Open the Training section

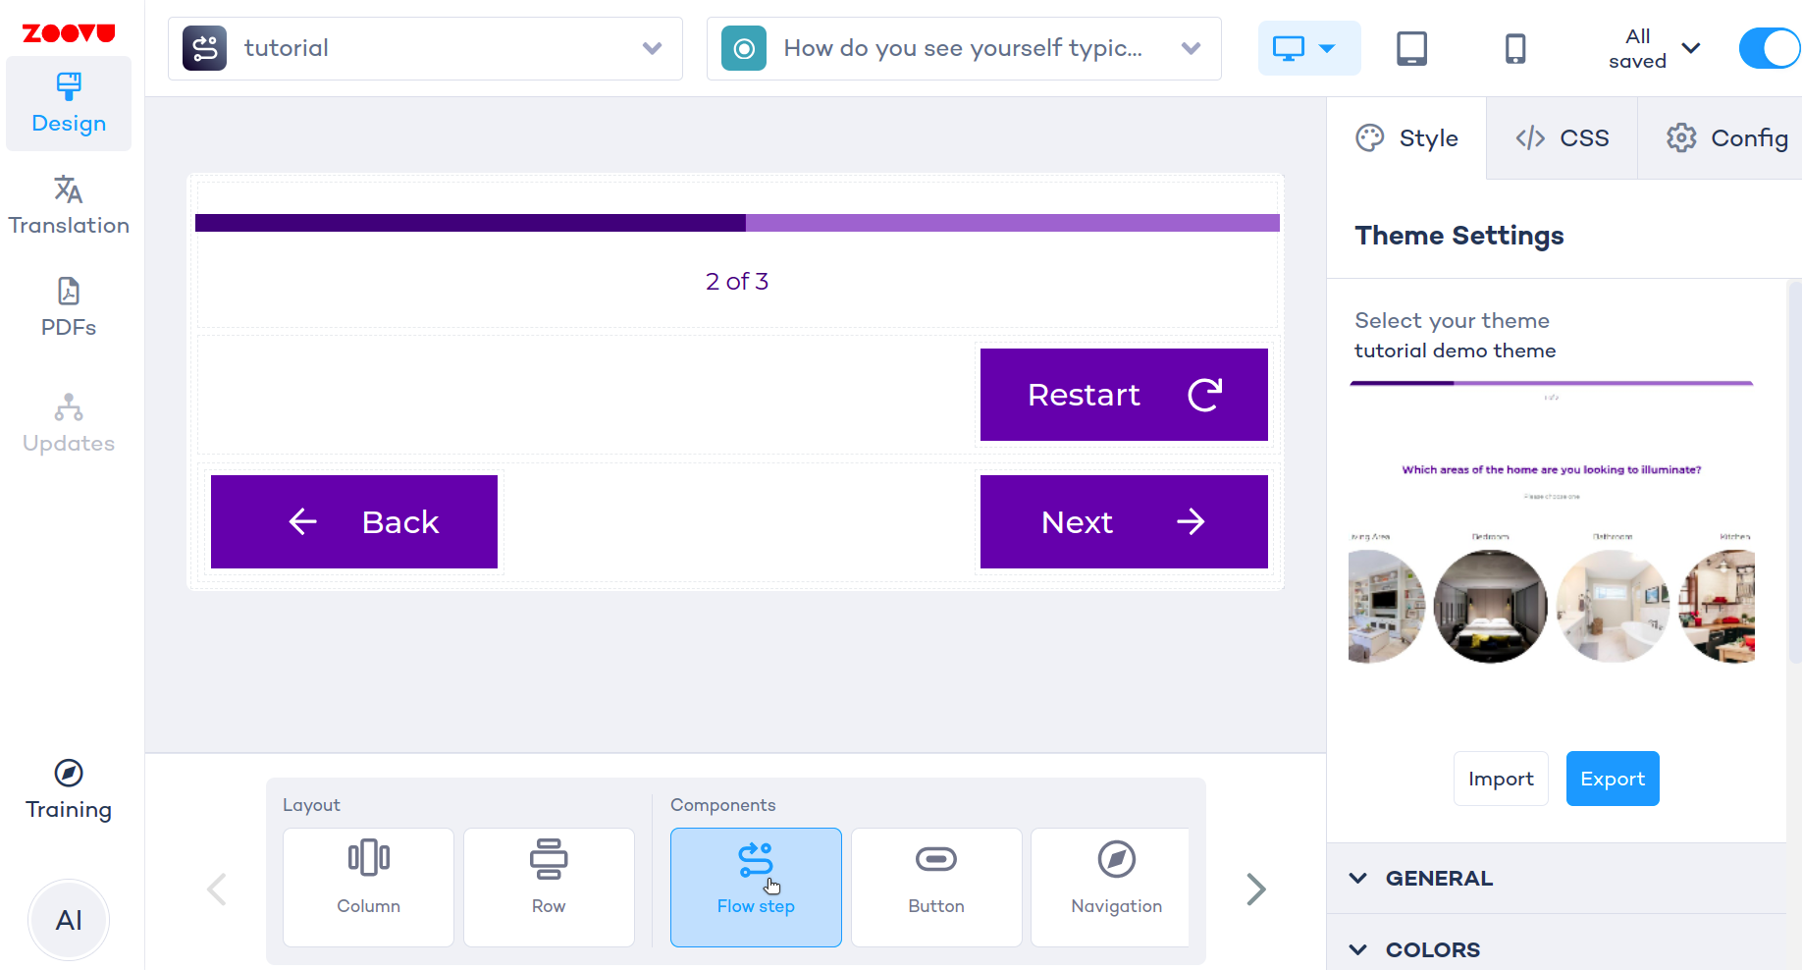68,789
